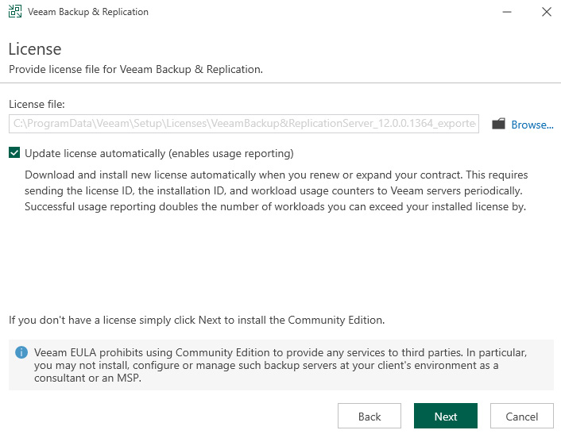Screen dimensions: 561x434
Task: Click the 'License' page heading
Action: 35,49
